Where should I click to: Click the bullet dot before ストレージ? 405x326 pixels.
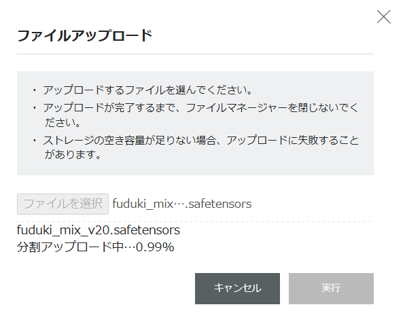click(x=35, y=141)
